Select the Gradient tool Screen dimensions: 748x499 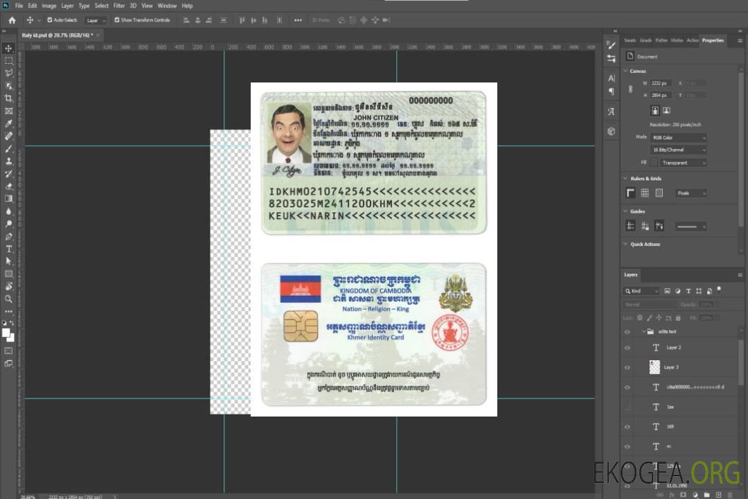(8, 199)
